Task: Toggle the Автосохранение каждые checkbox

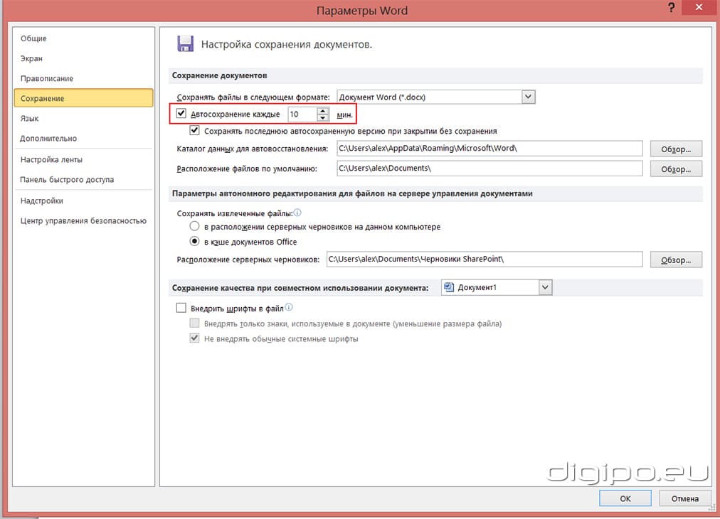Action: [181, 114]
